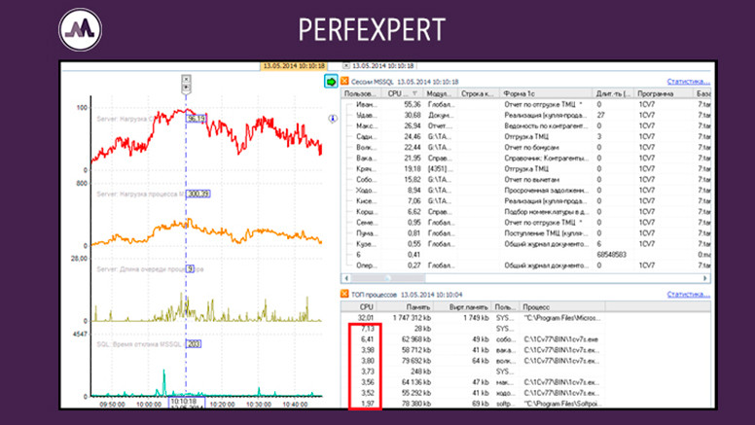
Task: Click the red server load graph line peak value 96,19
Action: [x=197, y=119]
